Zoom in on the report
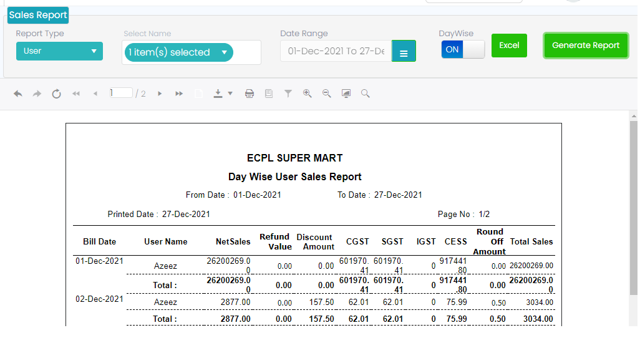This screenshot has width=640, height=348. tap(307, 94)
